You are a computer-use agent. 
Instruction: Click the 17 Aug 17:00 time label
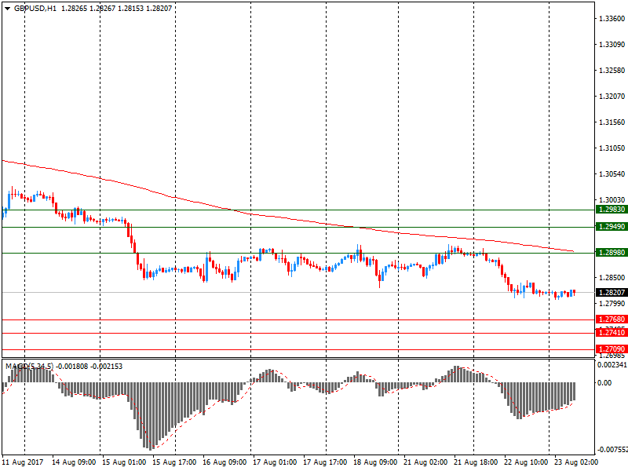tap(325, 462)
